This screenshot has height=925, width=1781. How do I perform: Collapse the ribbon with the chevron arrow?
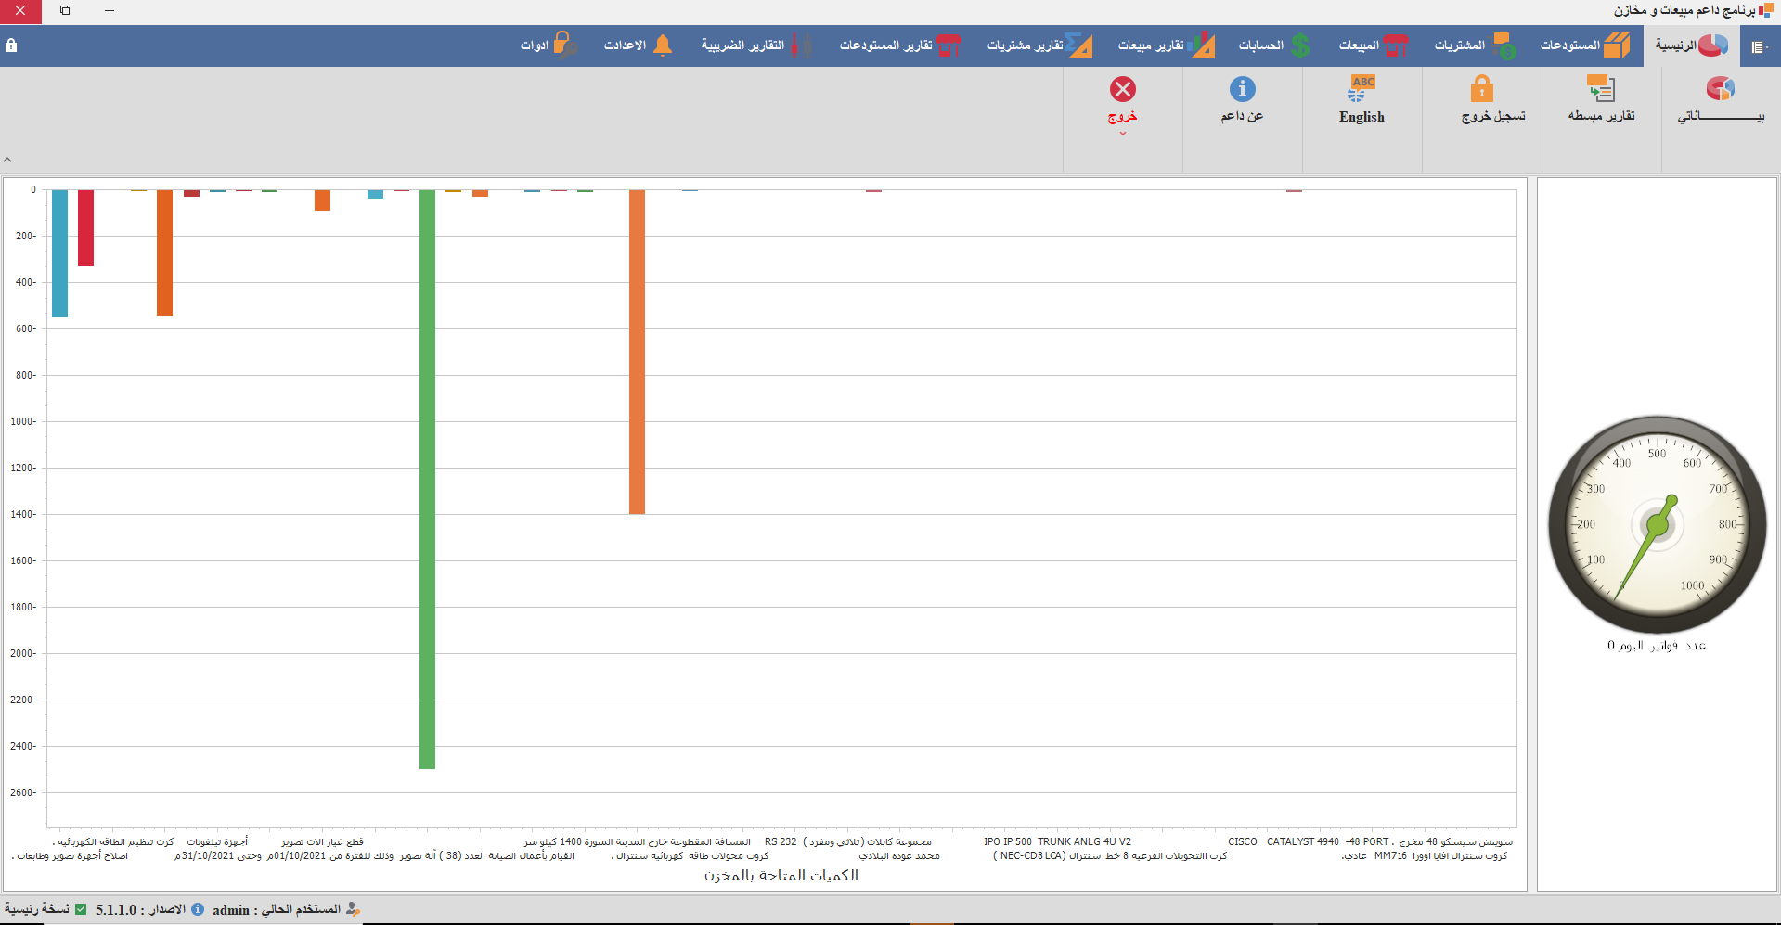pyautogui.click(x=7, y=160)
